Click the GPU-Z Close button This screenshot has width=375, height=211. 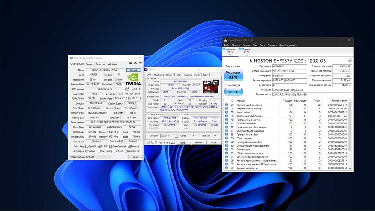pos(135,157)
